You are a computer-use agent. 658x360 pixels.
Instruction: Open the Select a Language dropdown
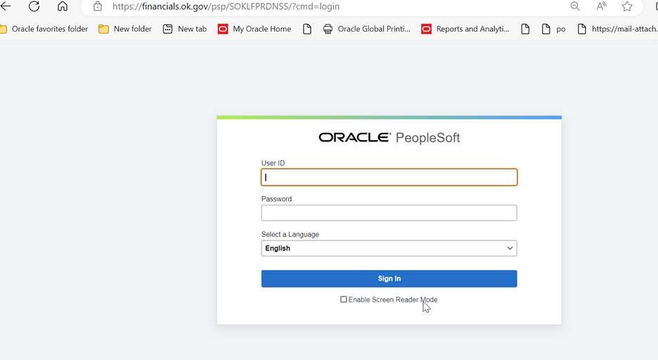pyautogui.click(x=389, y=248)
